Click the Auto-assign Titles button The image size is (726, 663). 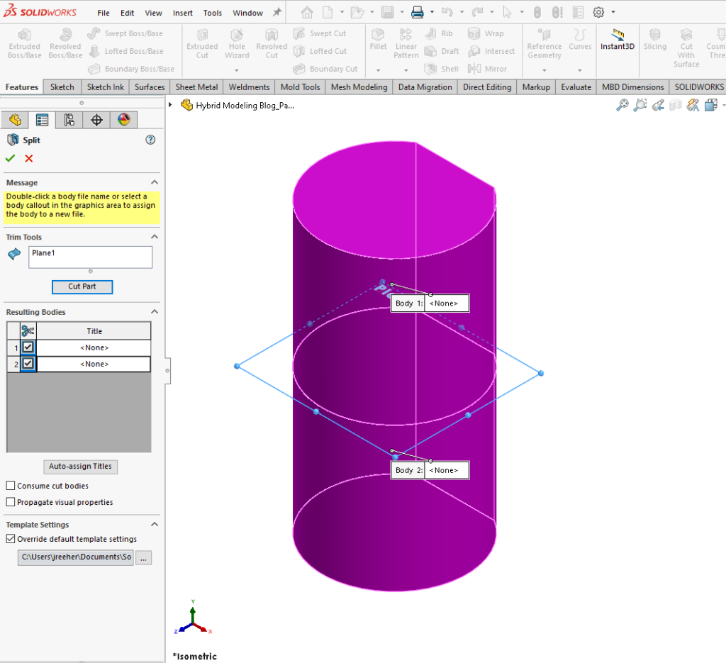point(80,467)
